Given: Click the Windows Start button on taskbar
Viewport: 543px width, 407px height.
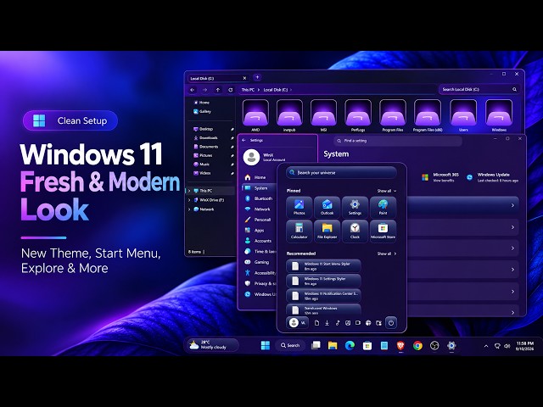Looking at the screenshot, I should pos(266,345).
